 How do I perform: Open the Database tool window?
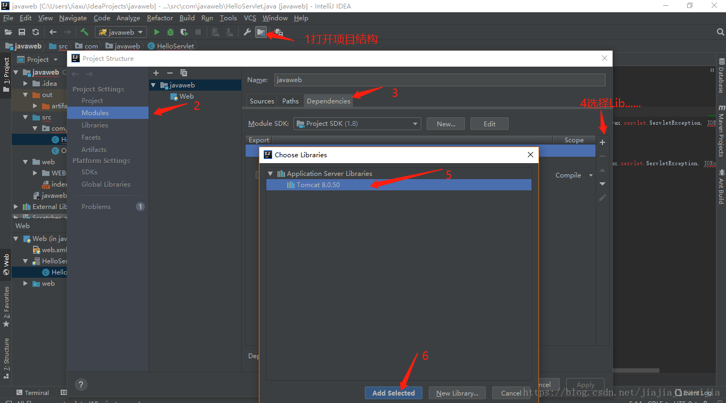[721, 75]
